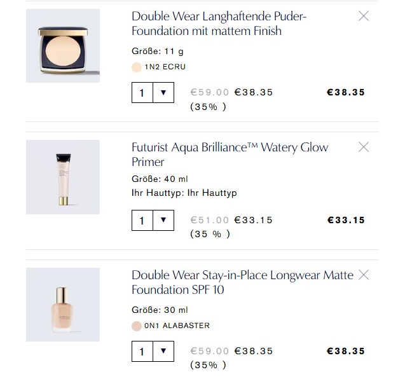Open quantity dropdown for Puder-Foundation
412x379 pixels.
coord(163,93)
